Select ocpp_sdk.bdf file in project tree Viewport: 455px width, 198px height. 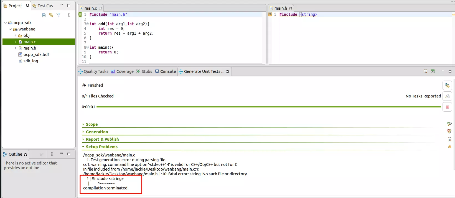pos(36,55)
